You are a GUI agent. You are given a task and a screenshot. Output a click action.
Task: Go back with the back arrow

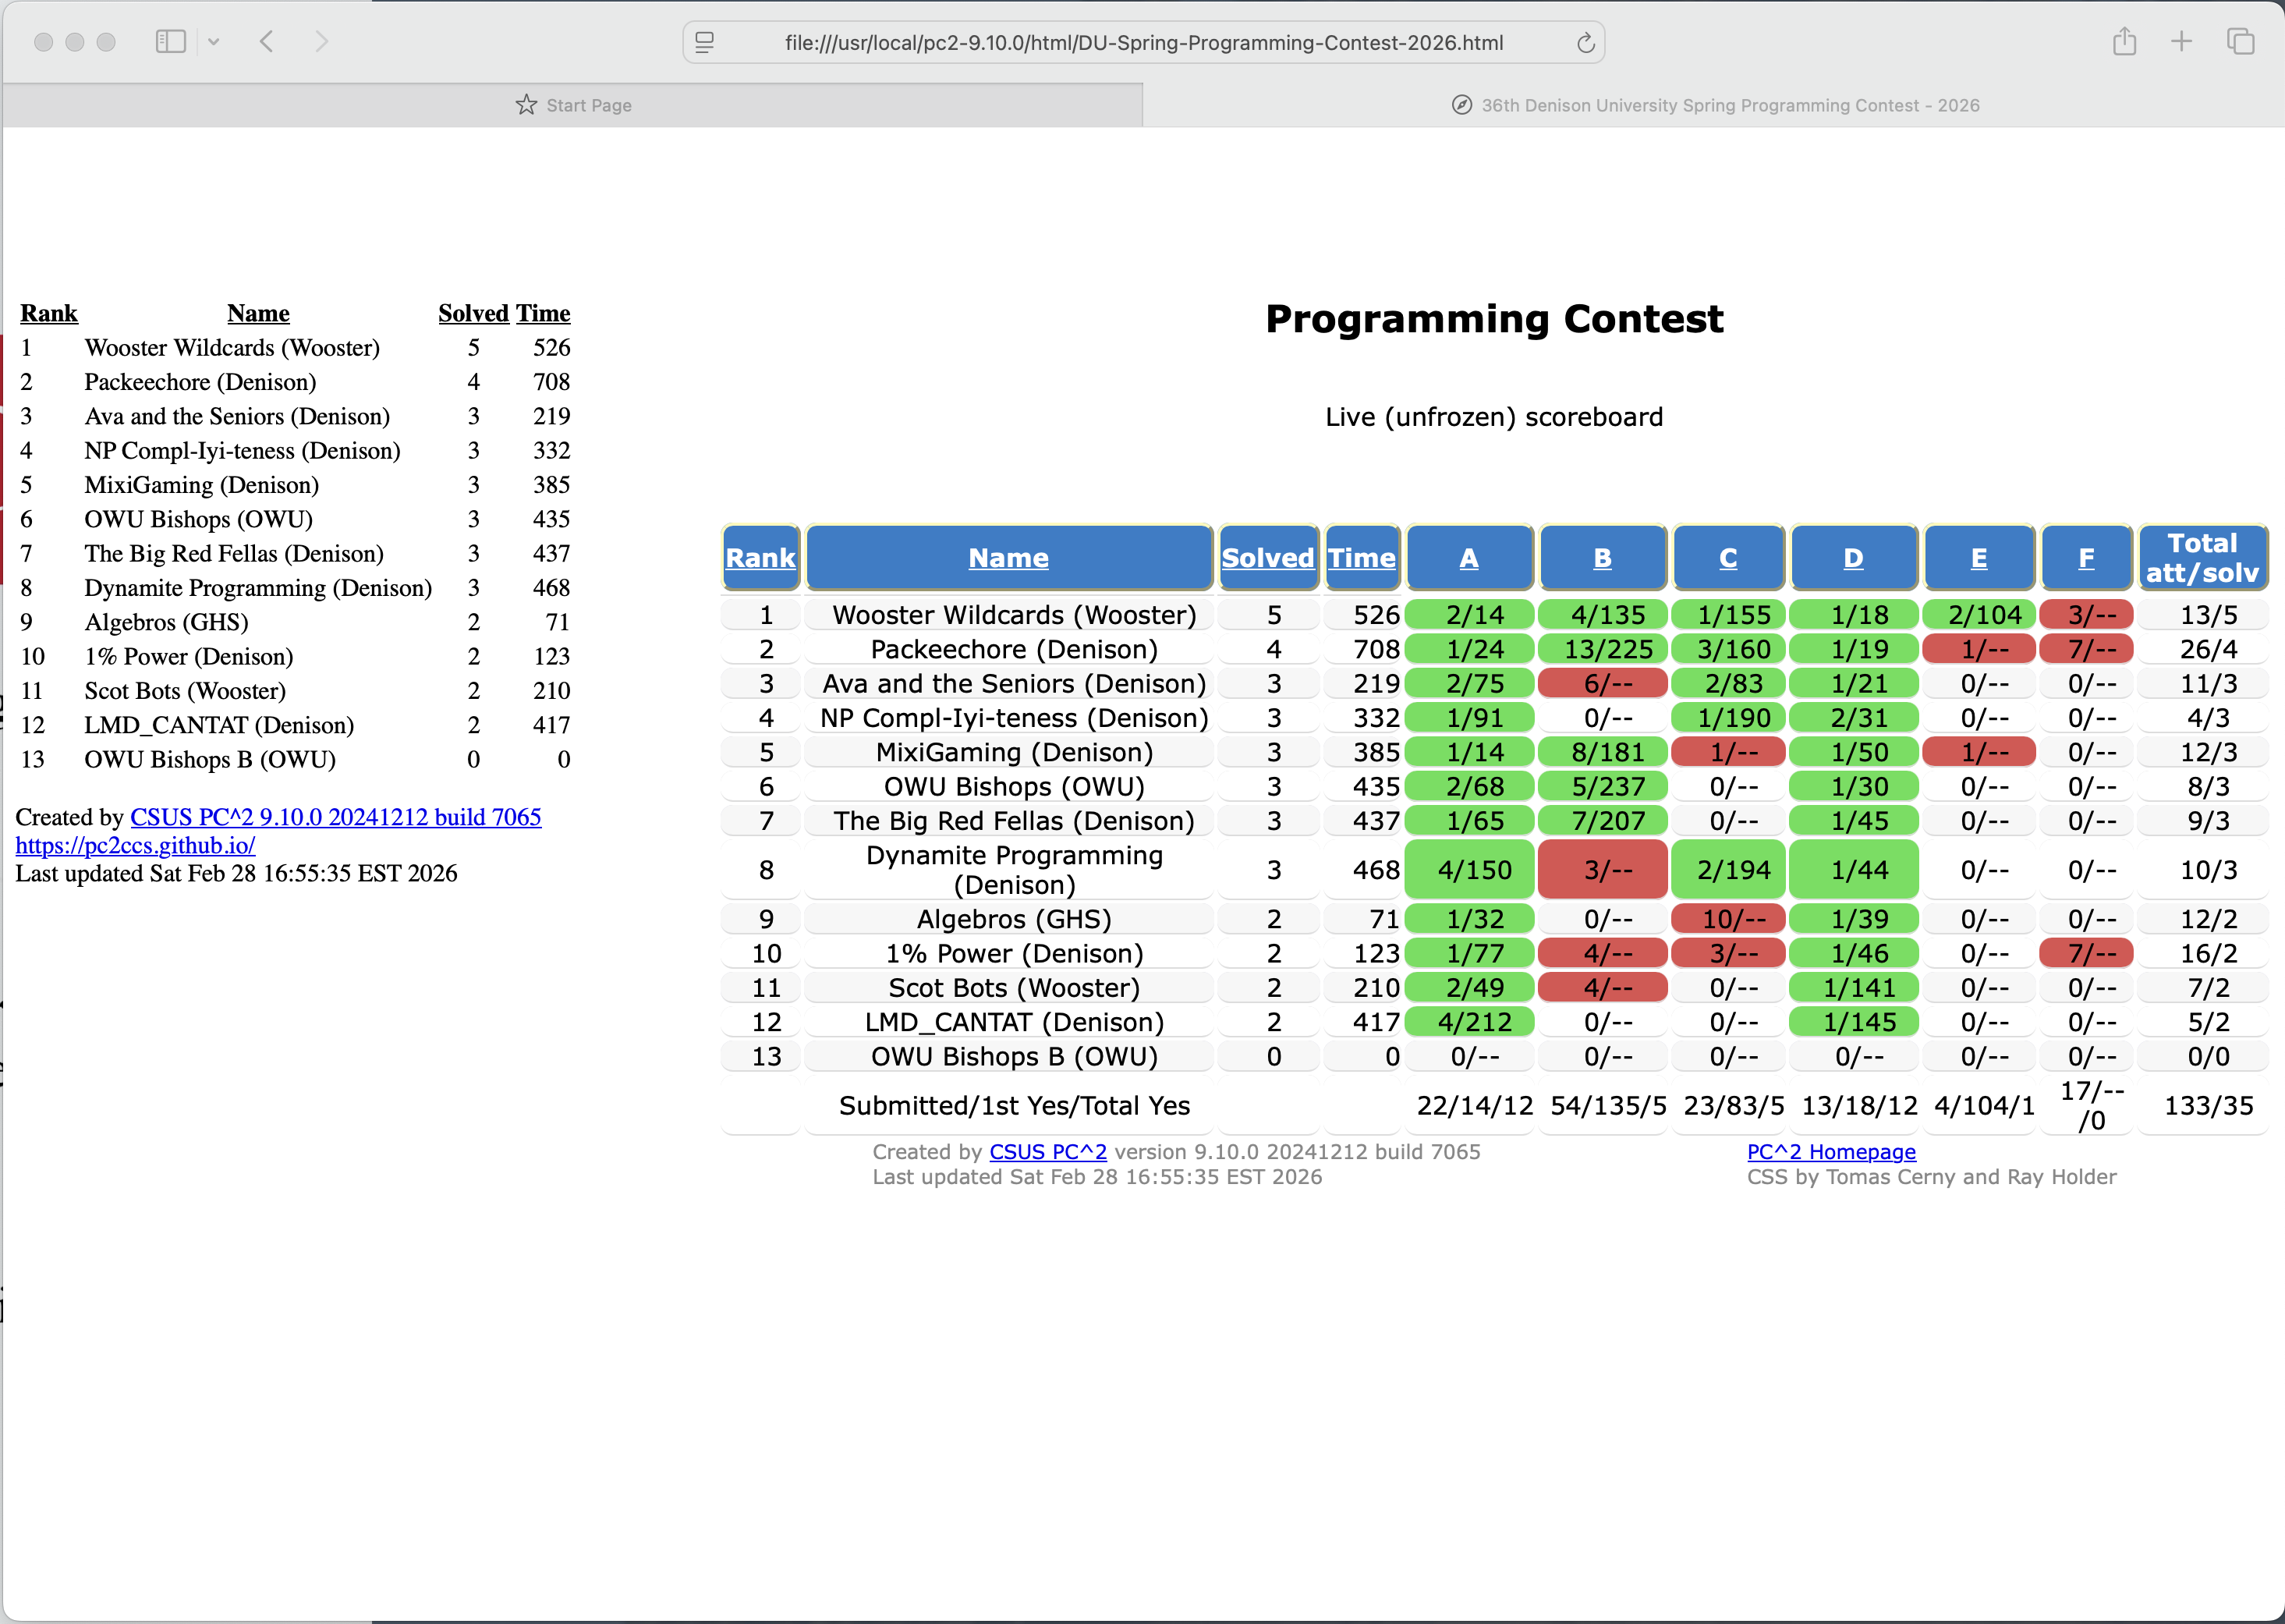tap(267, 41)
